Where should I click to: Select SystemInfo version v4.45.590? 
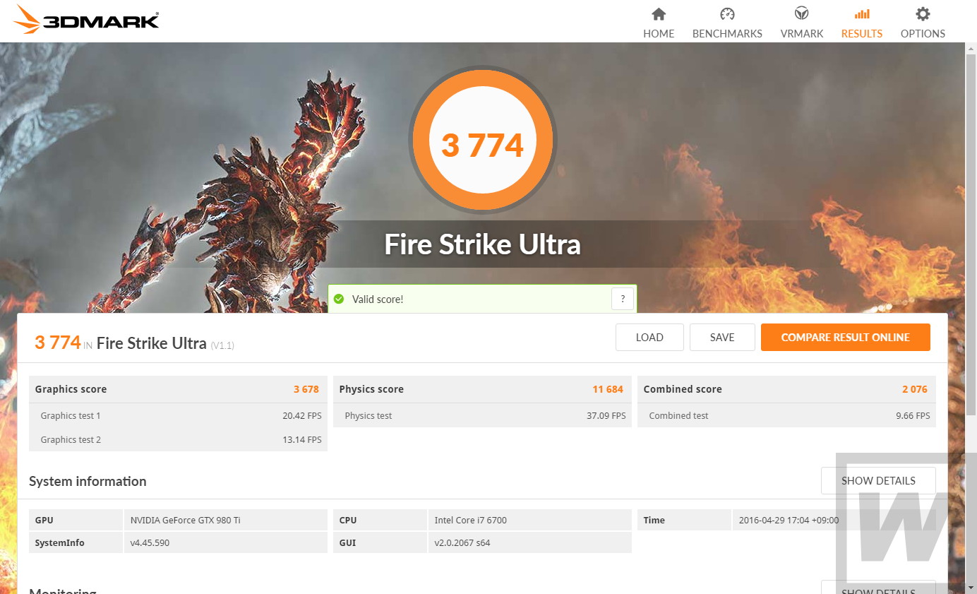(150, 543)
